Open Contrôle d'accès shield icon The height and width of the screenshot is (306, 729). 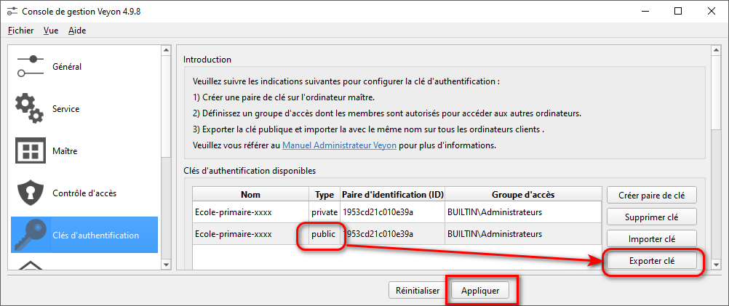31,193
